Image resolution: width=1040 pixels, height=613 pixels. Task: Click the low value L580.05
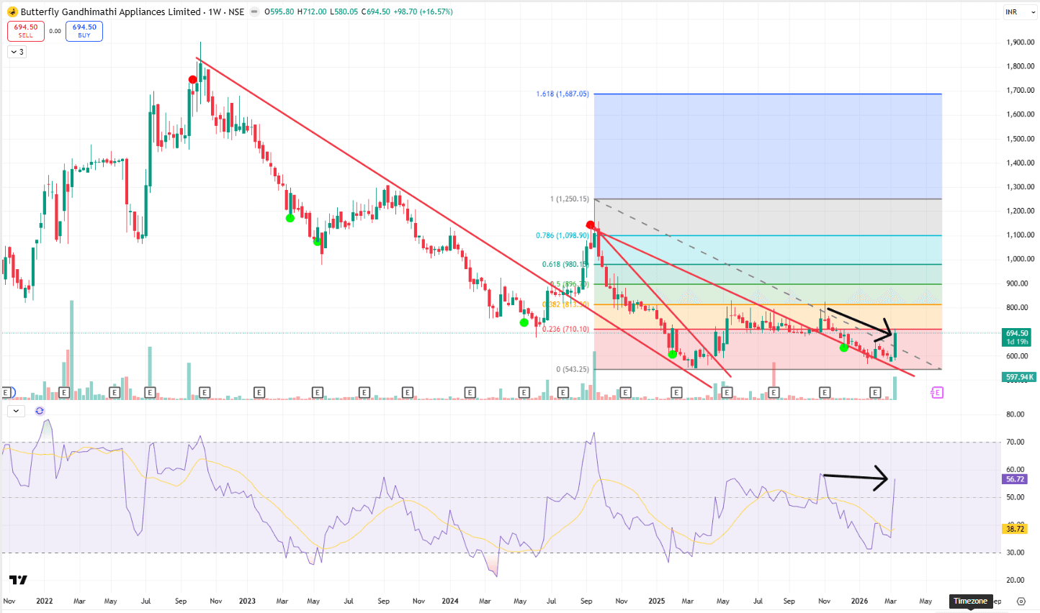[344, 12]
